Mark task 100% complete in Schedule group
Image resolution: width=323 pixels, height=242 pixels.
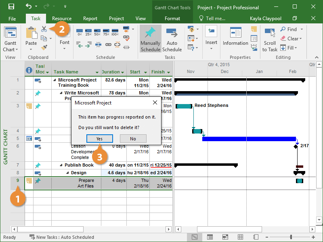(115, 32)
